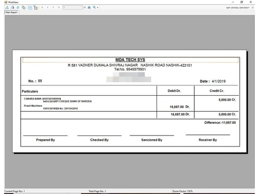This screenshot has width=259, height=194.
Task: Go to first page arrow
Action: click(42, 7)
